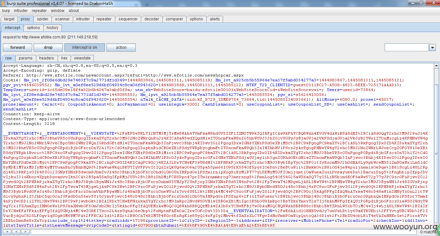This screenshot has width=440, height=236.
Task: Select the intercept sub-tab
Action: (x=12, y=28)
